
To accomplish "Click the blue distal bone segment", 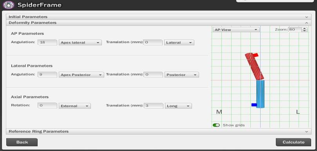I will tap(260, 94).
